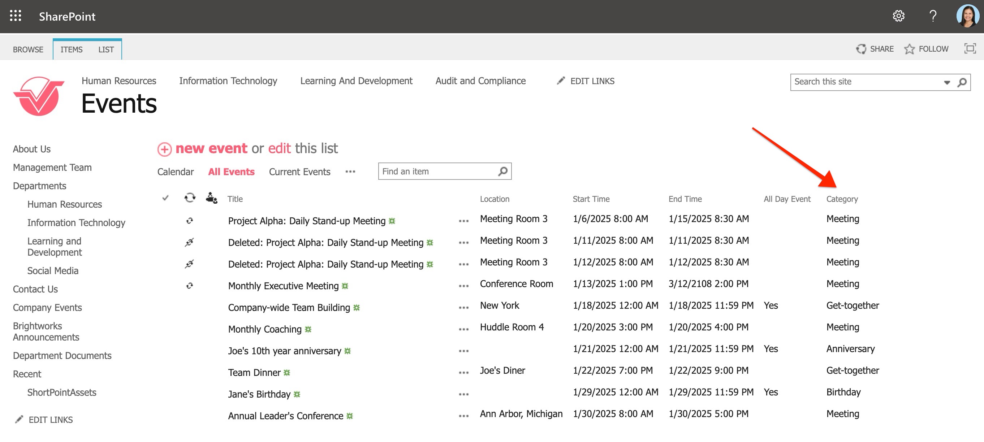Screen dimensions: 984x442
Task: Open the Annual Leader's Conference event
Action: [x=285, y=416]
